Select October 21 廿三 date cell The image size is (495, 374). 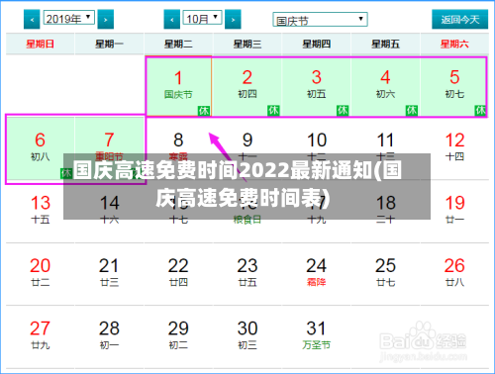110,274
